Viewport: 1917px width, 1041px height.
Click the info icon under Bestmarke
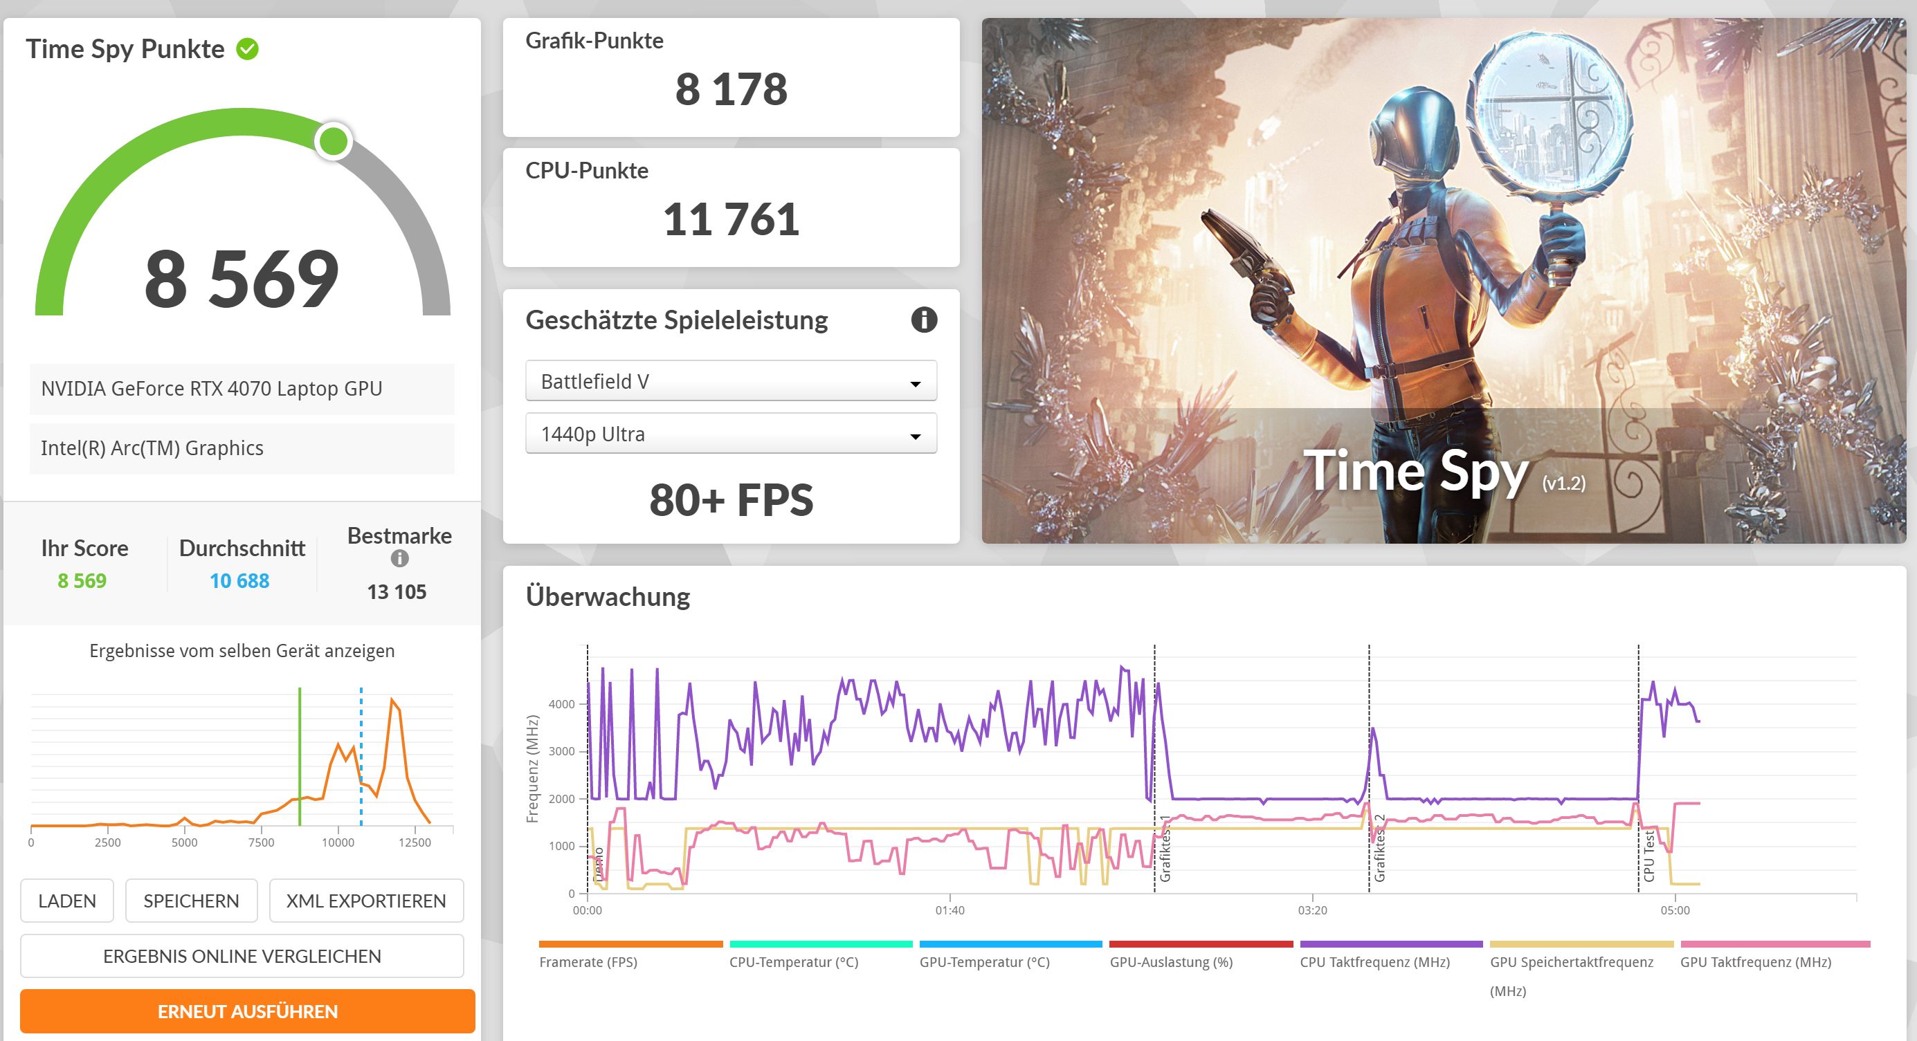tap(399, 558)
